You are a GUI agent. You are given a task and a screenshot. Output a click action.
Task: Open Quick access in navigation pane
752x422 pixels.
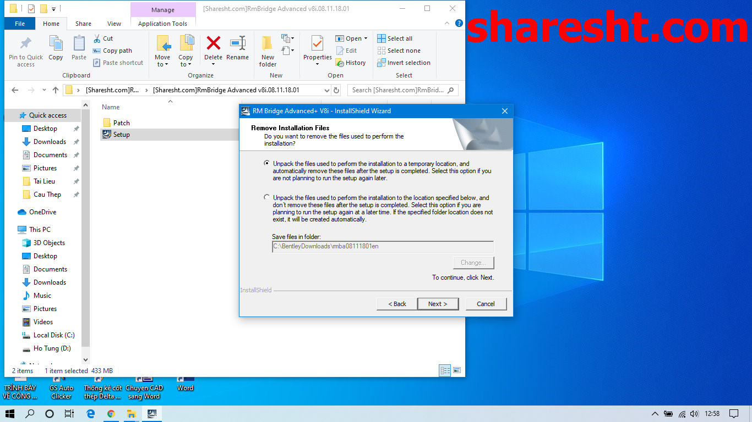[47, 115]
